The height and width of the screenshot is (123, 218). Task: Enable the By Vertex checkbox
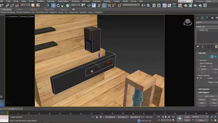click(x=199, y=60)
